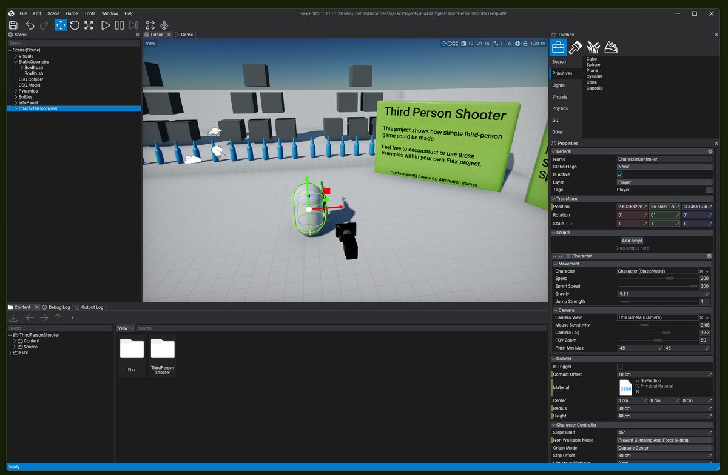Click the toolbar icon of connected nodes
Image resolution: width=728 pixels, height=475 pixels.
pyautogui.click(x=150, y=25)
